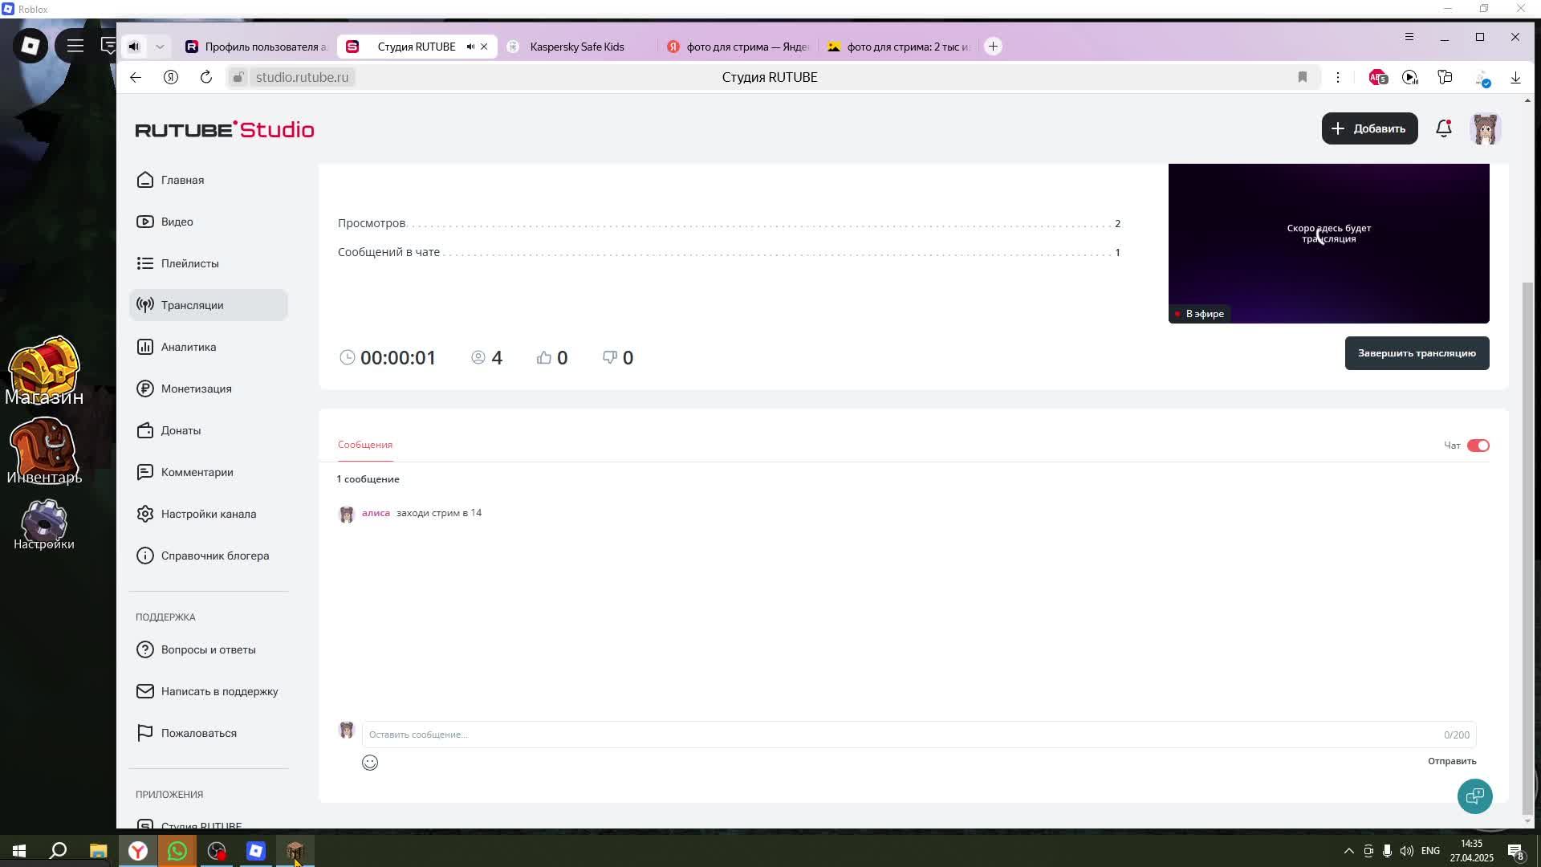Click the browser bookmark icon
The image size is (1541, 867).
(1302, 77)
